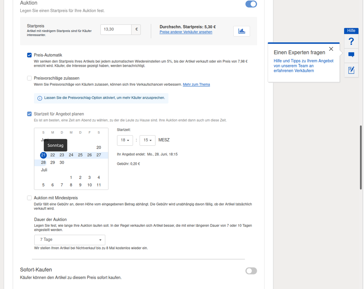The width and height of the screenshot is (364, 289).
Task: Open the Hilfe question mark icon
Action: tap(351, 41)
